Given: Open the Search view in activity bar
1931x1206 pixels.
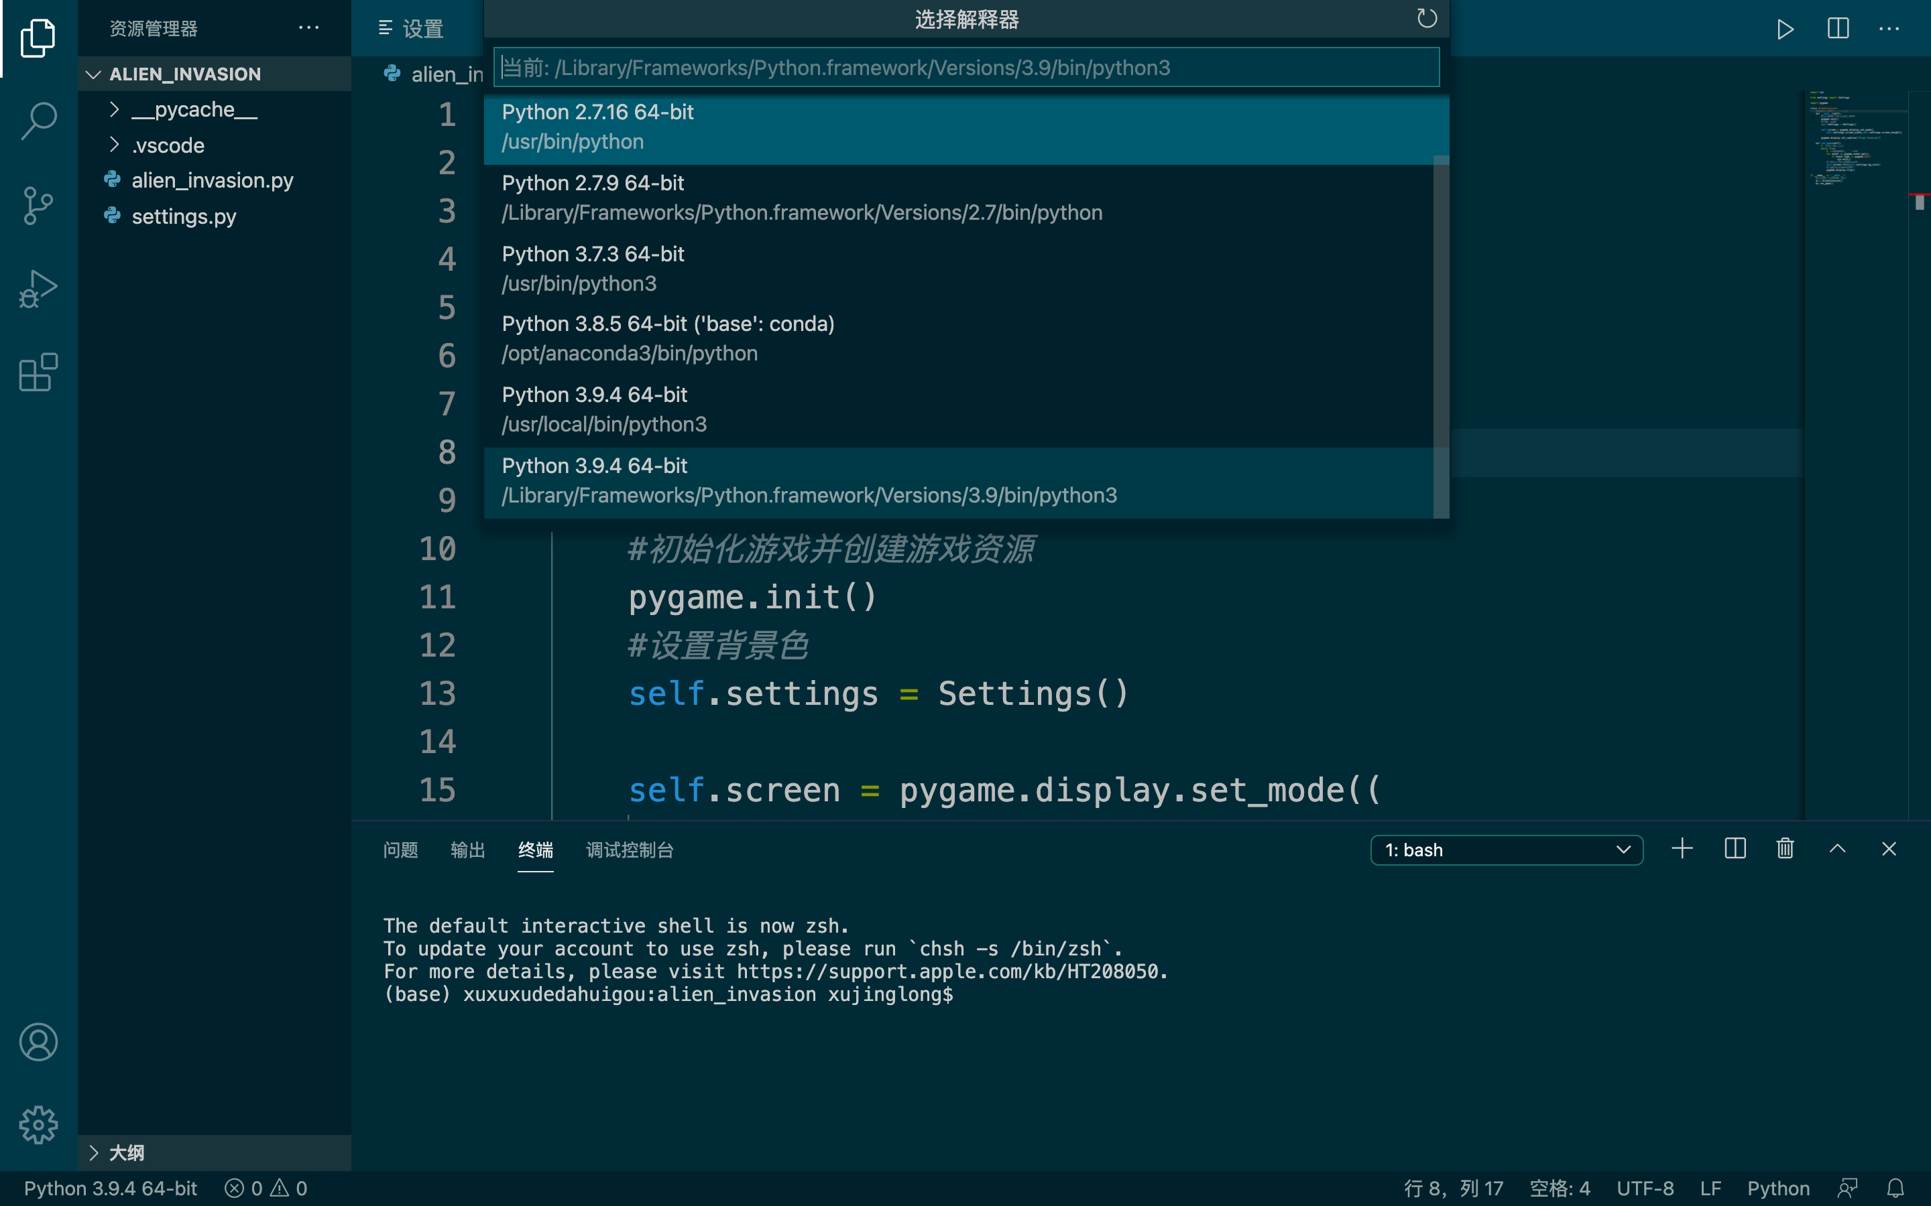Looking at the screenshot, I should 38,121.
